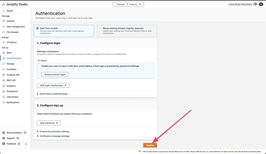Click the REST API icon
Viewport: 266px width, 154px height.
(4, 80)
